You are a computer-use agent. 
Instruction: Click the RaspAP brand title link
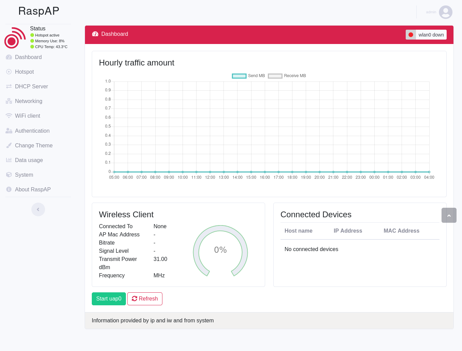point(39,11)
